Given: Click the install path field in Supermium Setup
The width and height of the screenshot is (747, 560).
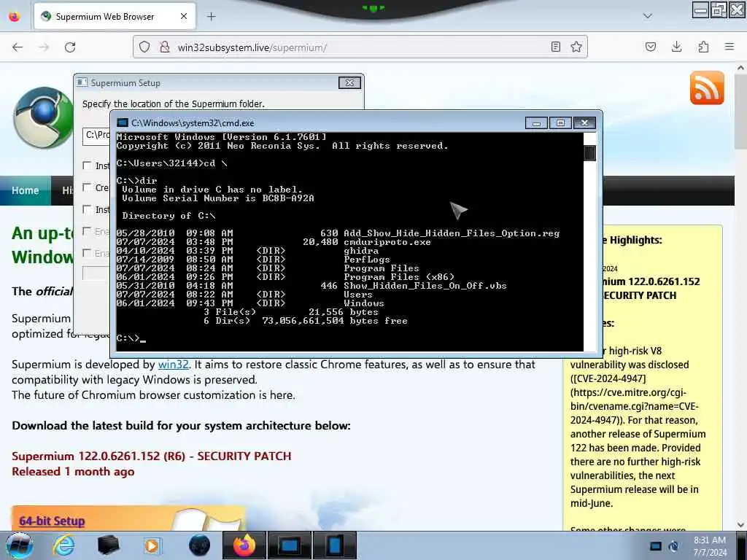Looking at the screenshot, I should (x=97, y=136).
